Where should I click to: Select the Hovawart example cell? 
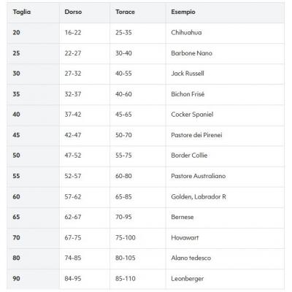(x=185, y=237)
